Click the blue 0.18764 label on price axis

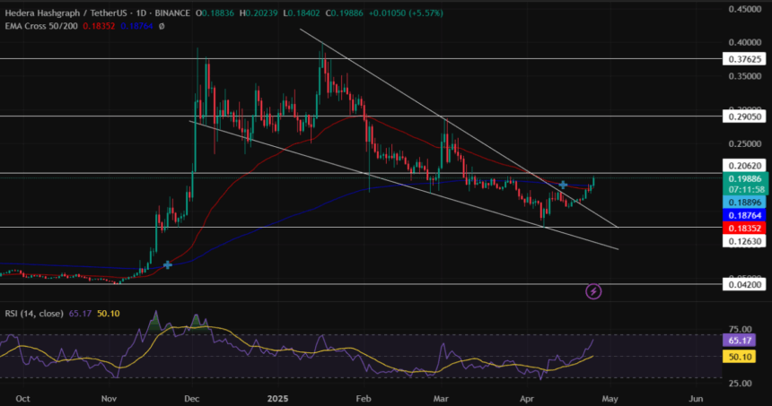point(744,215)
